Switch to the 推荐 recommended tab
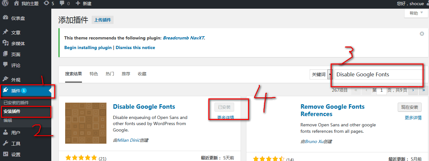The width and height of the screenshot is (429, 161). pos(126,74)
